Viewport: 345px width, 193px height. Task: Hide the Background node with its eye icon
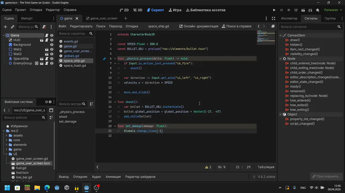52,45
